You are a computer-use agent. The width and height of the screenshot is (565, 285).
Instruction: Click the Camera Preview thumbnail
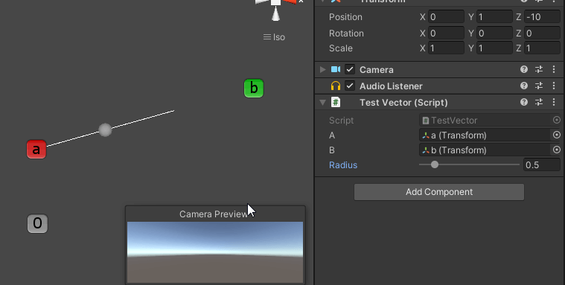pos(215,252)
